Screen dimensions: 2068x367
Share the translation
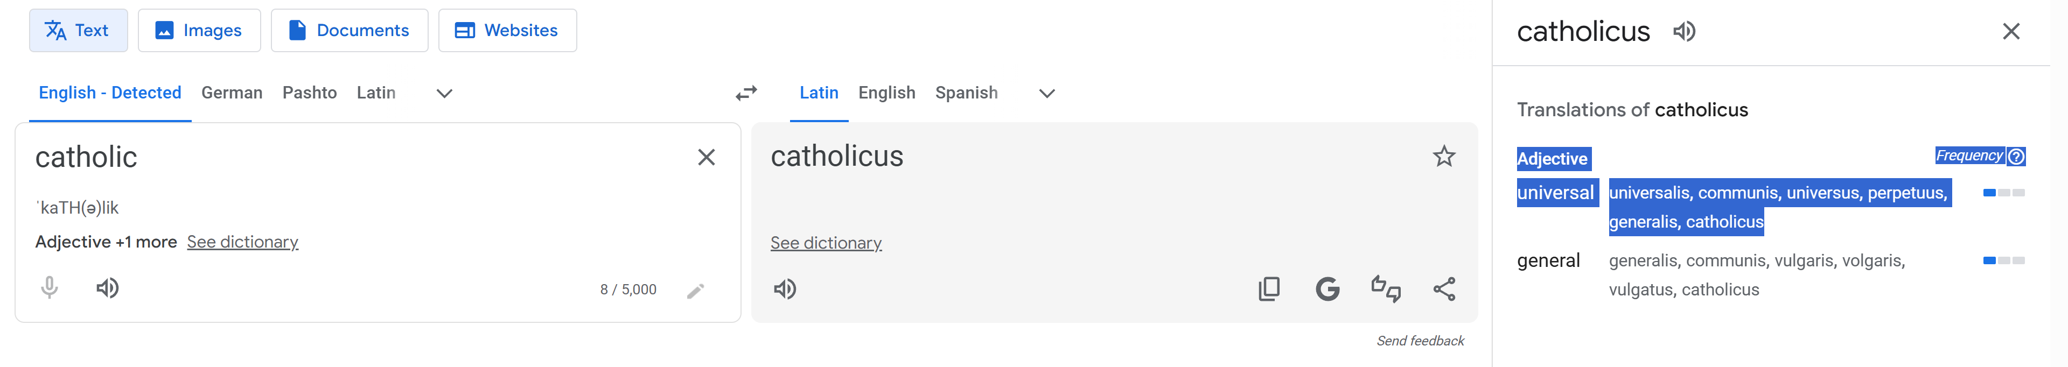[x=1444, y=288]
